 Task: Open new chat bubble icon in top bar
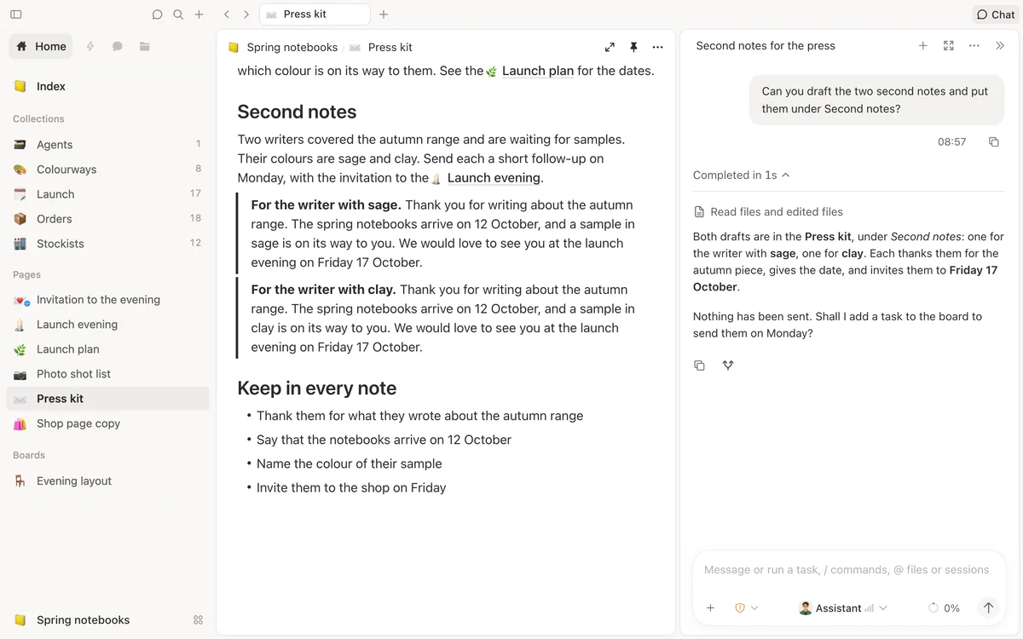click(157, 14)
